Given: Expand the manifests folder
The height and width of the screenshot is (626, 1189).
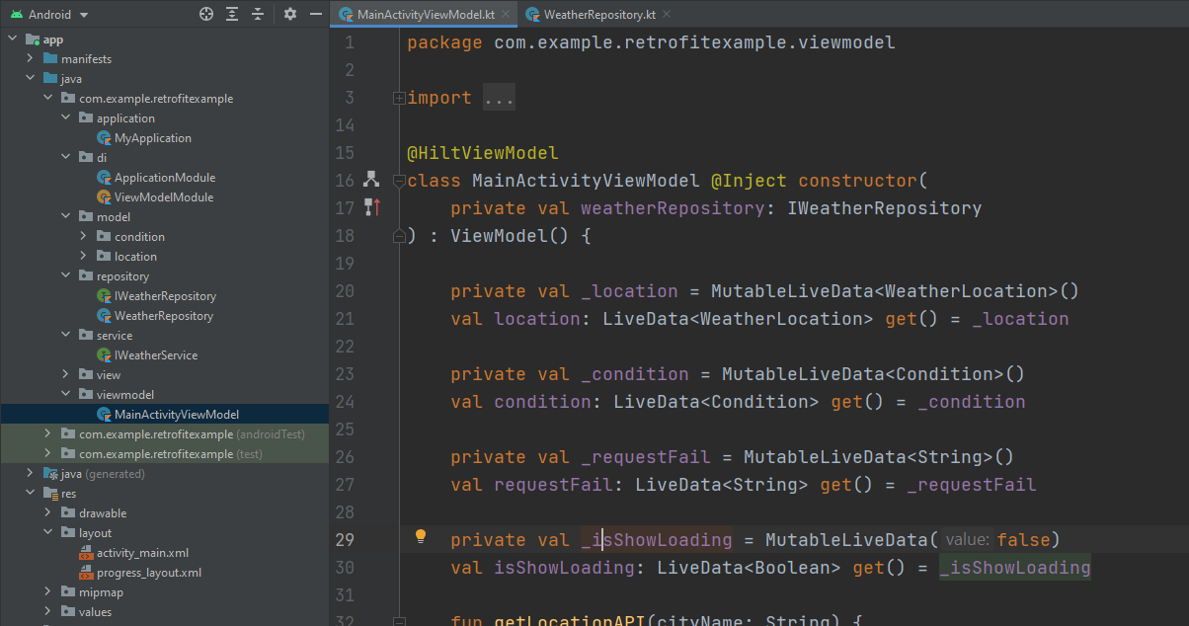Looking at the screenshot, I should tap(31, 59).
